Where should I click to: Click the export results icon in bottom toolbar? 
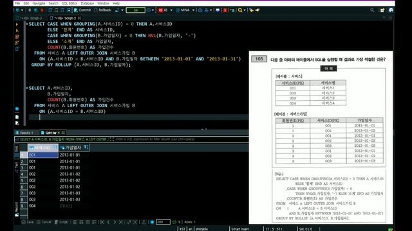pyautogui.click(x=144, y=222)
